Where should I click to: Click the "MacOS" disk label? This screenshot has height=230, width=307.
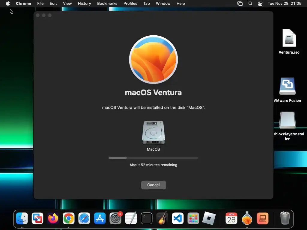[153, 149]
